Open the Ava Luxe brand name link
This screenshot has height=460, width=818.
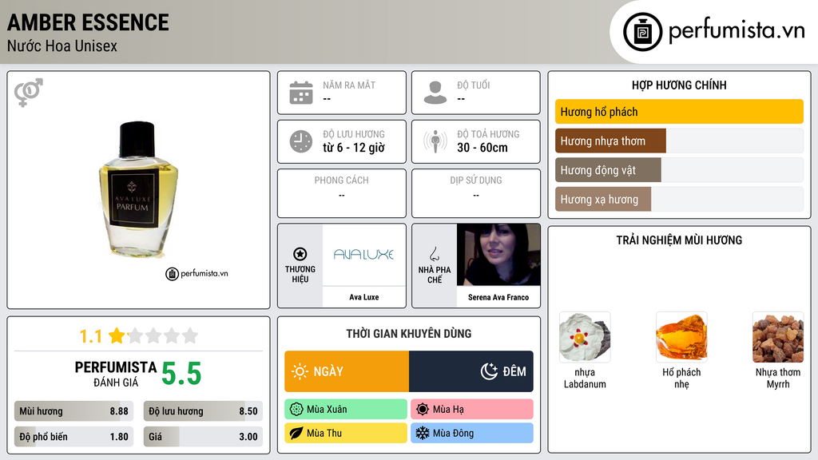[363, 297]
